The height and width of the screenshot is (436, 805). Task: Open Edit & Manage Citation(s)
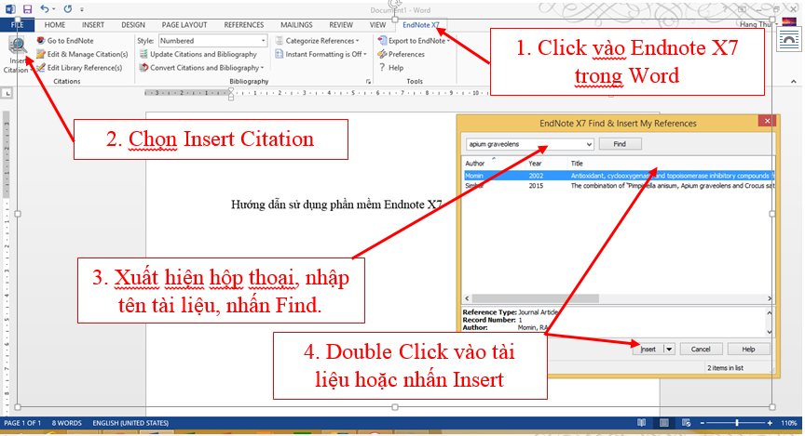point(82,54)
